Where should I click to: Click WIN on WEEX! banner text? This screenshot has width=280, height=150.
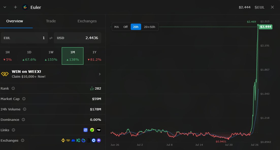[x=26, y=72]
